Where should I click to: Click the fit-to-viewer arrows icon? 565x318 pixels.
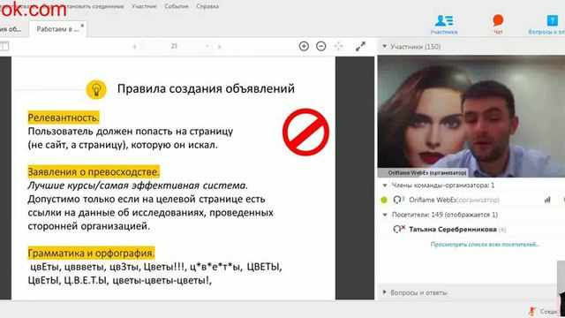(x=338, y=46)
